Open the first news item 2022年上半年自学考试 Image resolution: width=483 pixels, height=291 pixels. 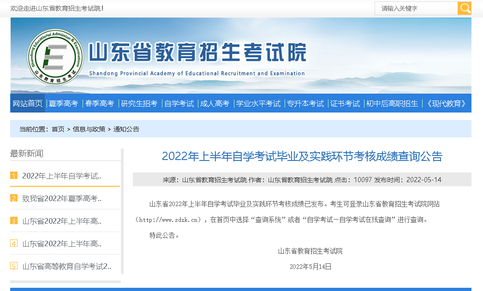(x=62, y=176)
